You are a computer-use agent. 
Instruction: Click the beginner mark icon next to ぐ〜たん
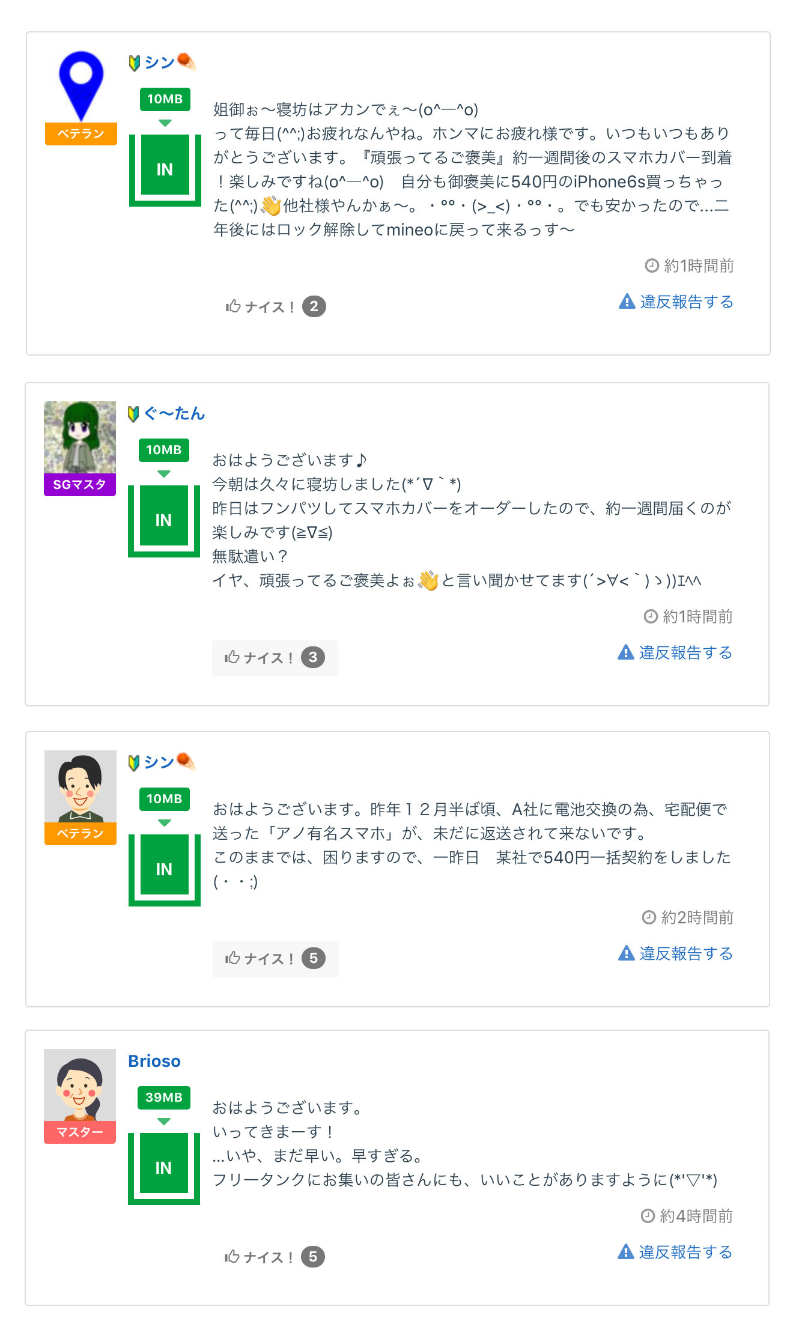click(x=134, y=414)
